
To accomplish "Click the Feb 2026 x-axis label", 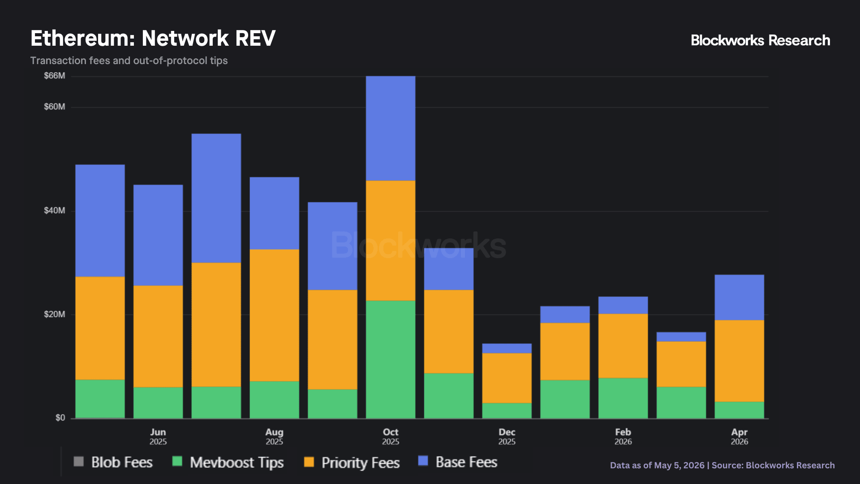I will click(x=623, y=436).
